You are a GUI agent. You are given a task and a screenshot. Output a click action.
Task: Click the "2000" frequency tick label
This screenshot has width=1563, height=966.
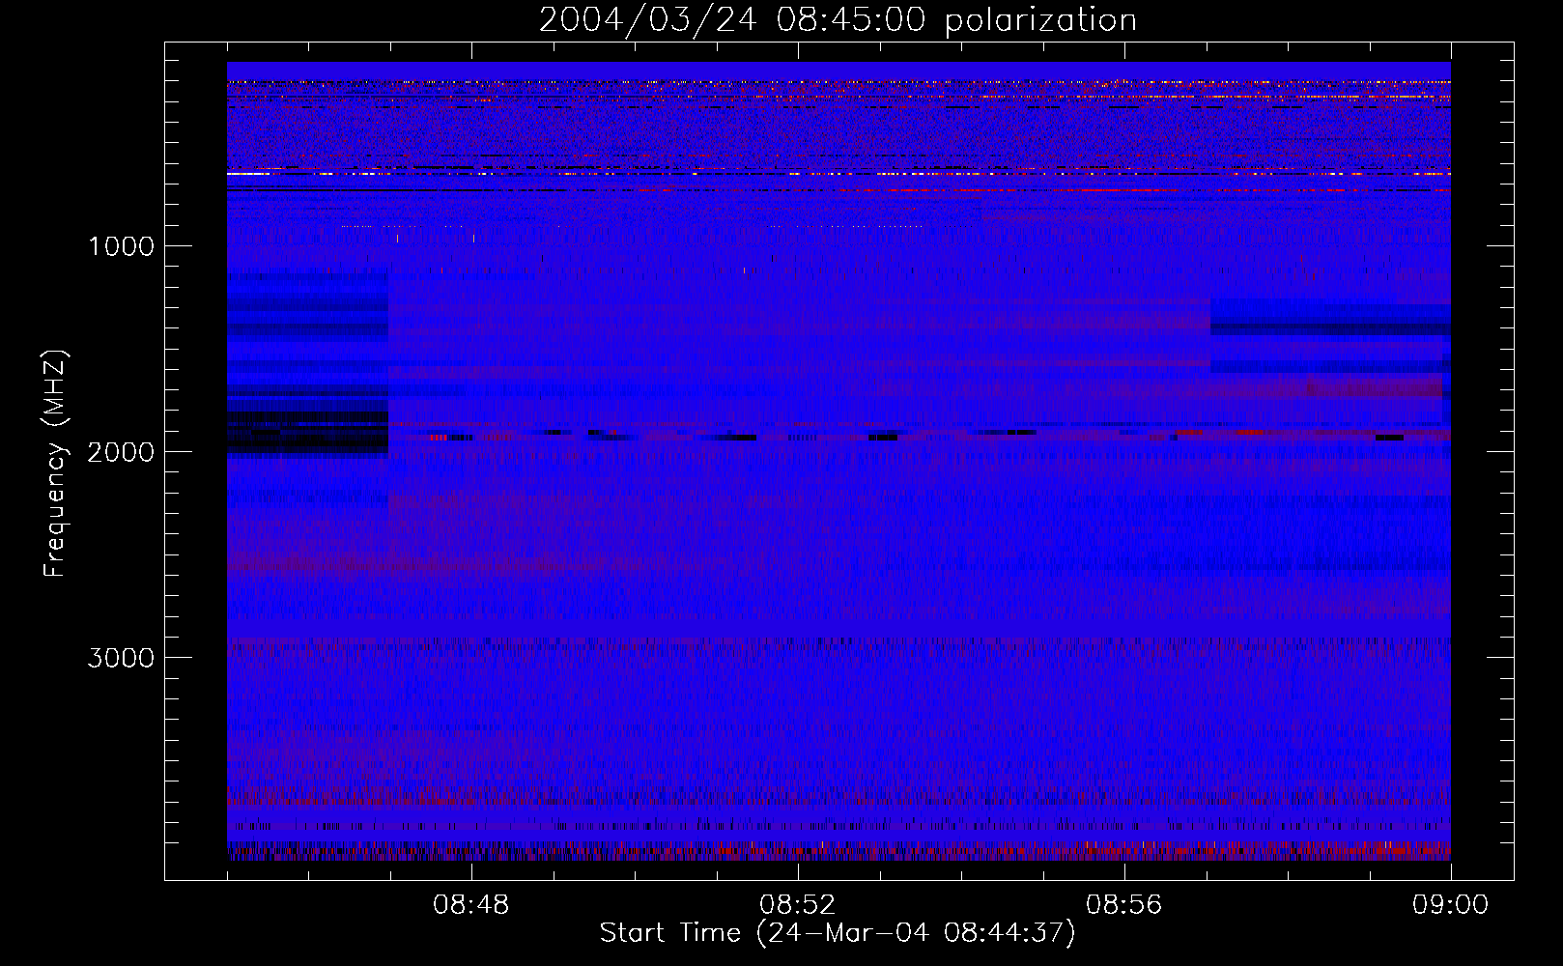click(x=121, y=452)
